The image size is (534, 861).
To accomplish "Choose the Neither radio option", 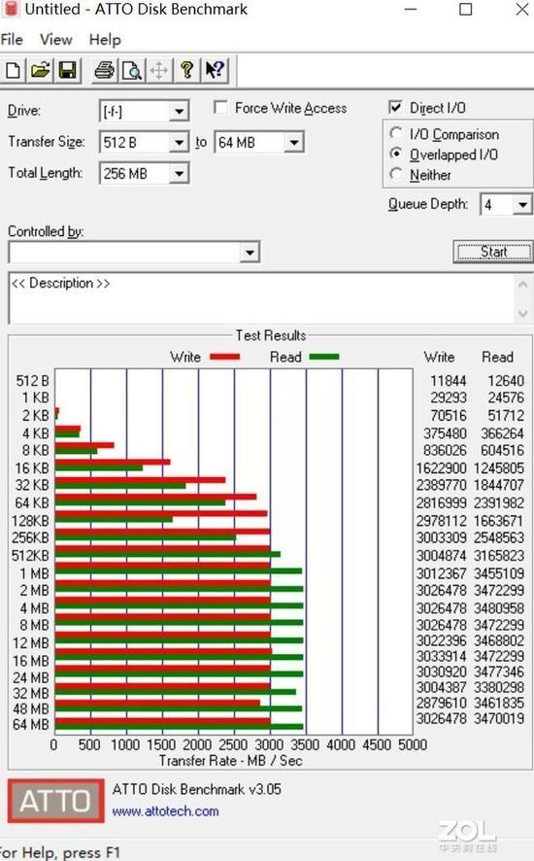I will (x=396, y=174).
